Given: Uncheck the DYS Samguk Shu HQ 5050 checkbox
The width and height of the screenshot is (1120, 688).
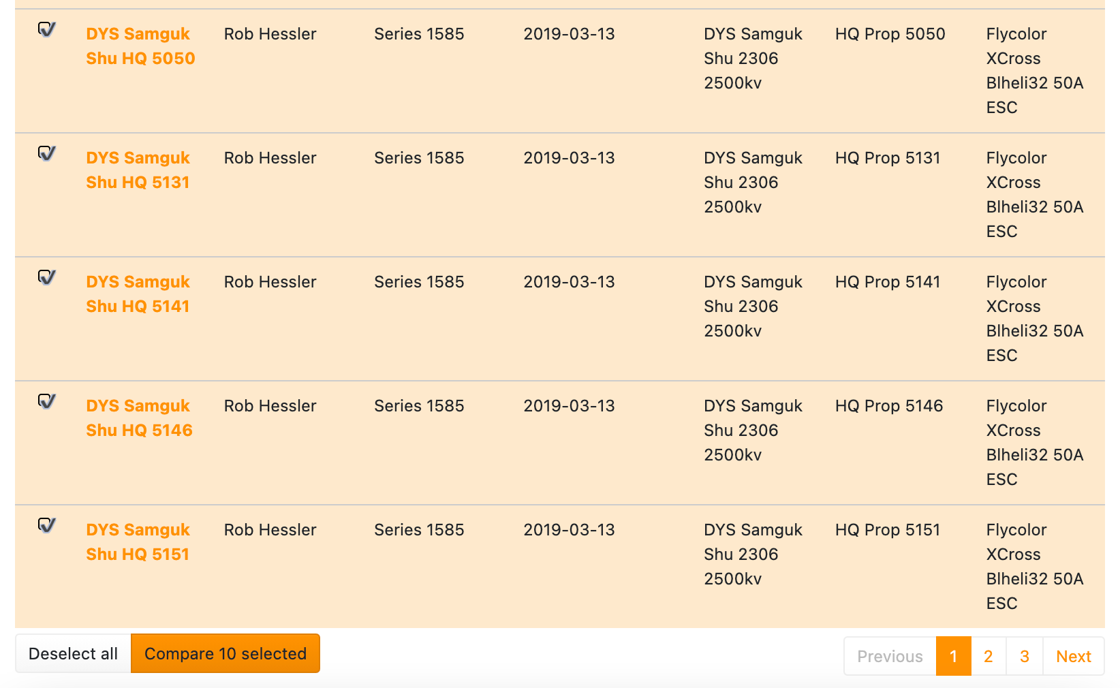Looking at the screenshot, I should (x=46, y=30).
